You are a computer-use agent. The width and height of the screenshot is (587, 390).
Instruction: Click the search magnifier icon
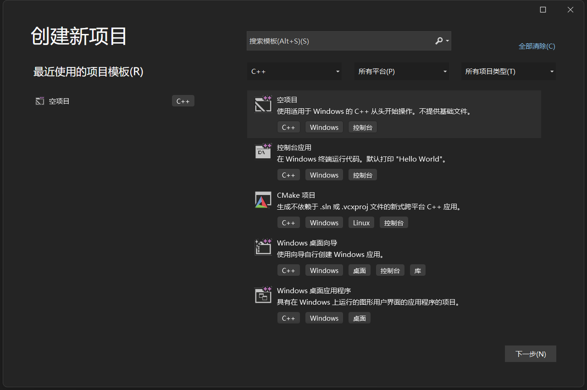439,41
